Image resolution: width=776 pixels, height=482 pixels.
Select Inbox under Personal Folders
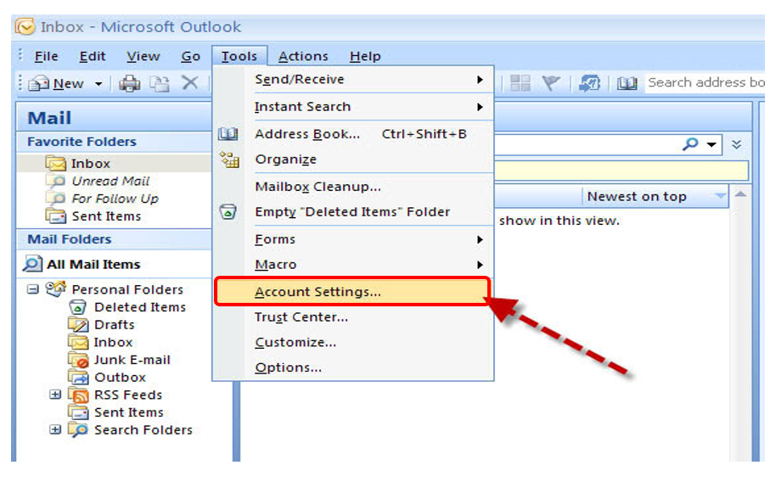(113, 343)
